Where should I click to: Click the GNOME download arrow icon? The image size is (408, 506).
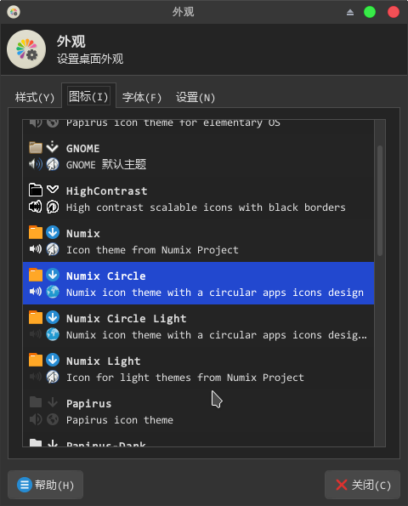[x=52, y=147]
